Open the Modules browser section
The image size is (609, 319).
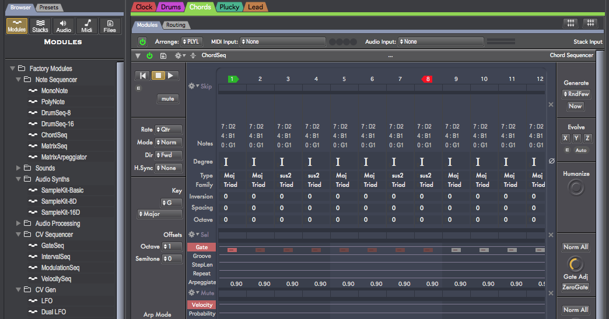pos(17,26)
